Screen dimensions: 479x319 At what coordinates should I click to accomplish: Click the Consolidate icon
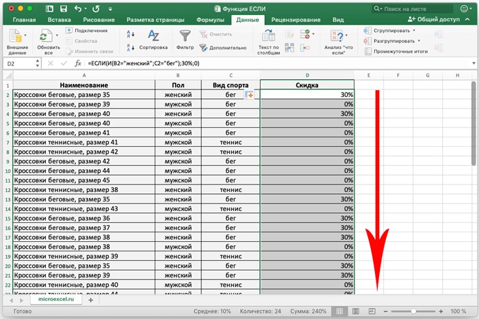coord(305,48)
